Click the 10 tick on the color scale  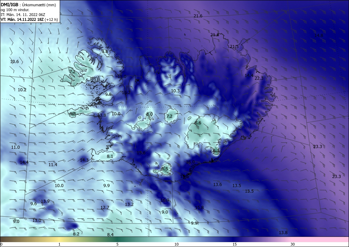pos(177,244)
